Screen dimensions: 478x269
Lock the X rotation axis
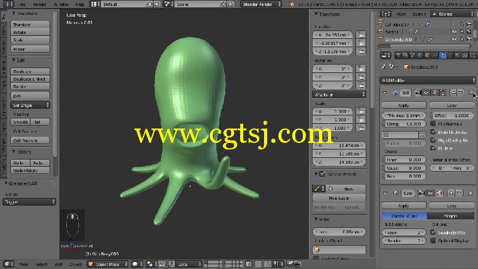tap(361, 69)
